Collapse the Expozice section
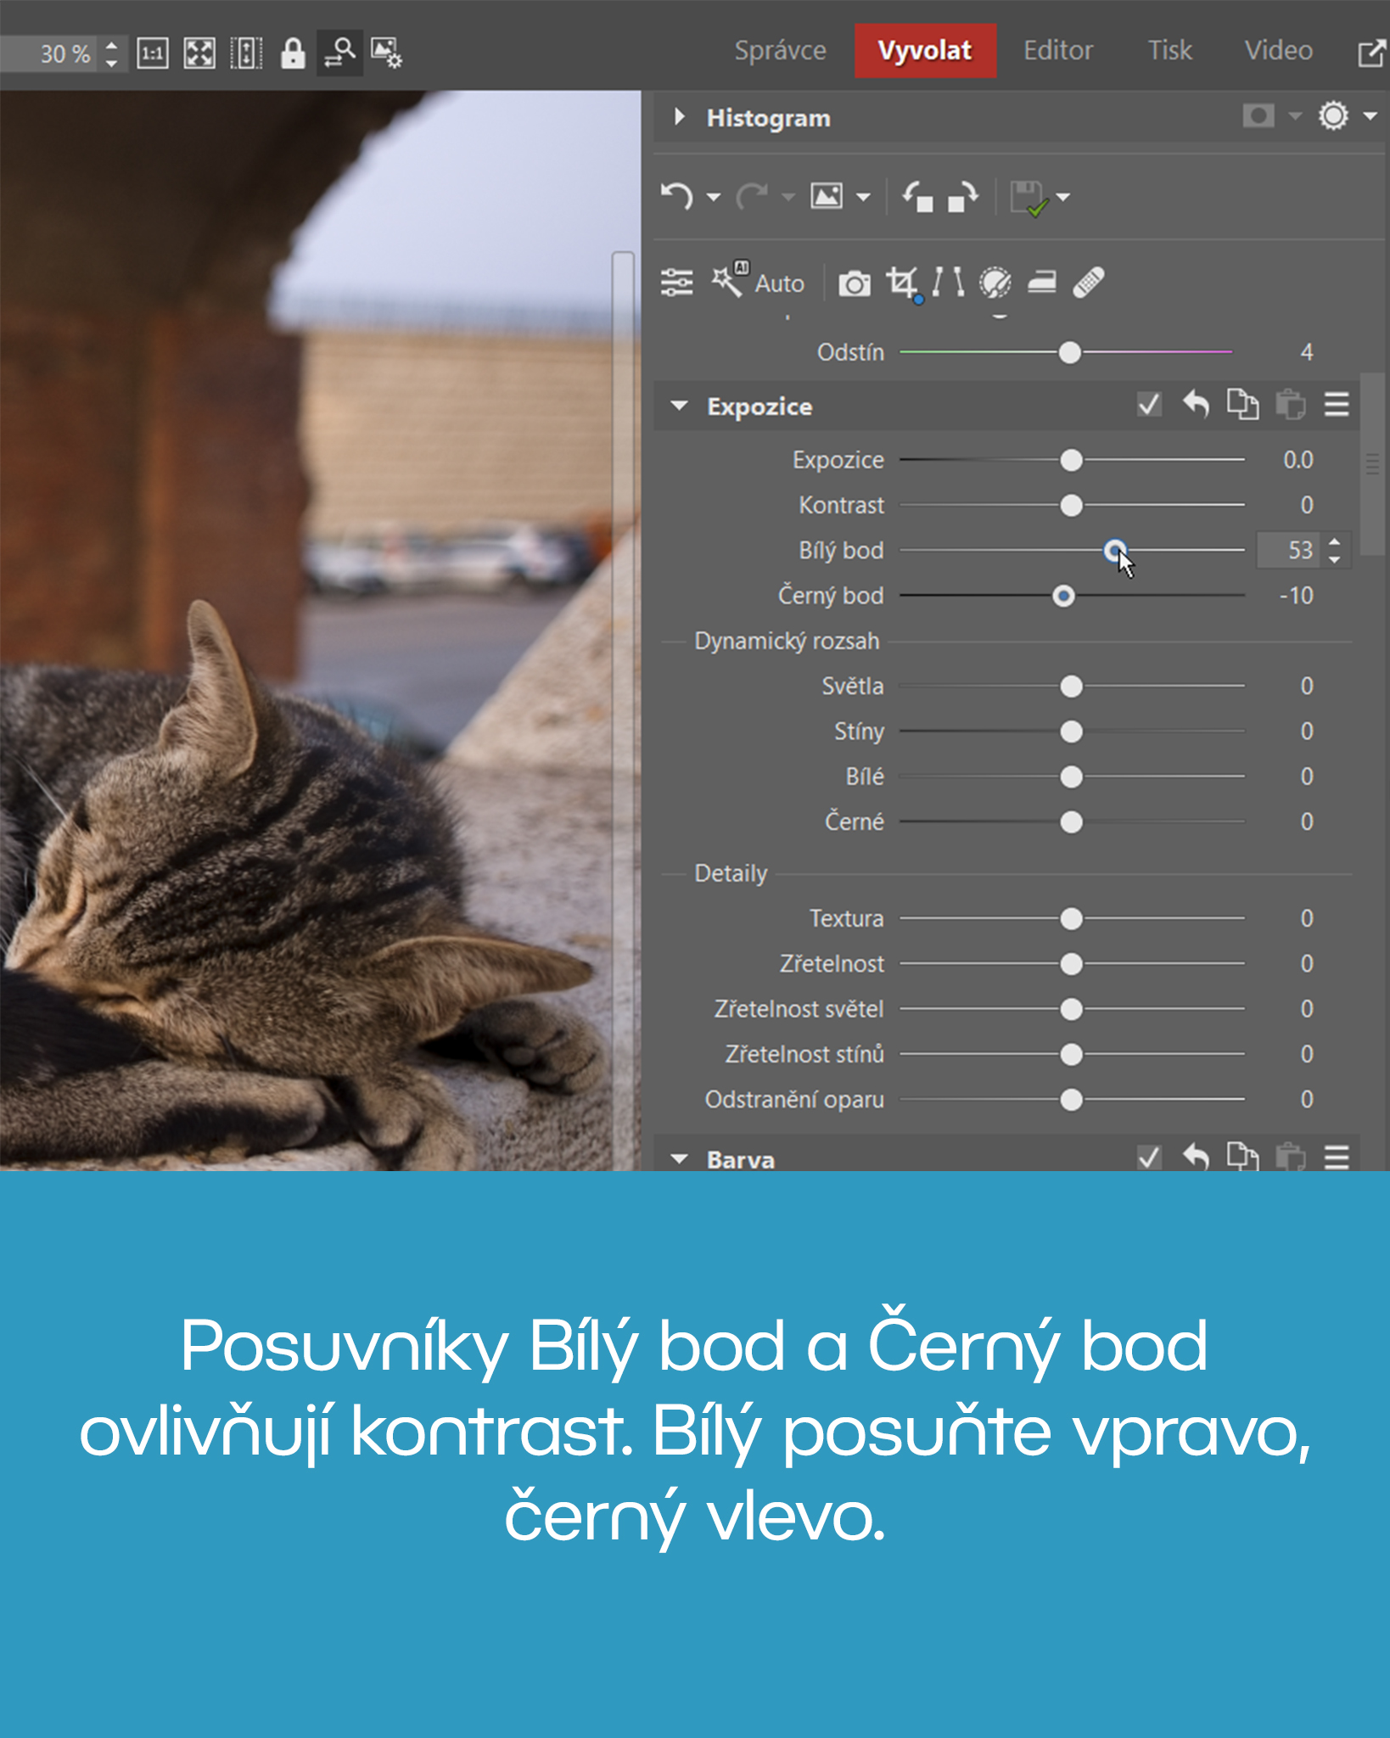This screenshot has width=1390, height=1738. click(679, 406)
